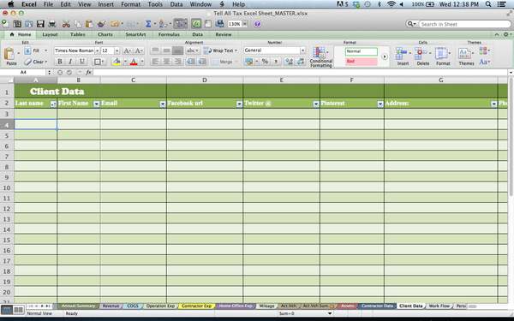Viewport: 514px width, 321px height.
Task: Open the zoom percentage dropdown
Action: click(244, 24)
